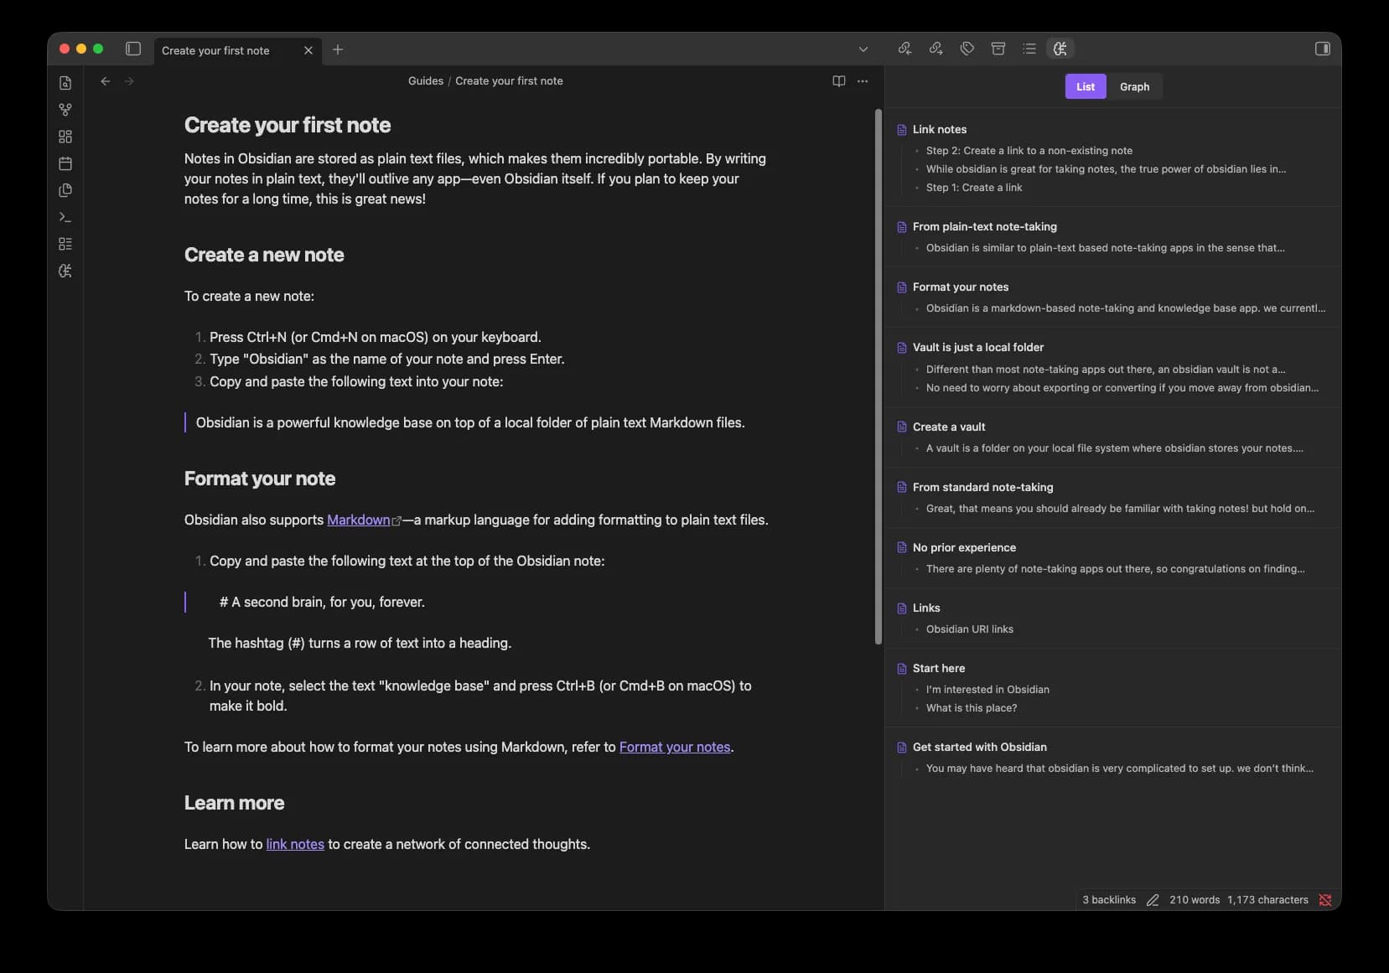Open graph view from the left ribbon
The width and height of the screenshot is (1389, 973).
(65, 110)
